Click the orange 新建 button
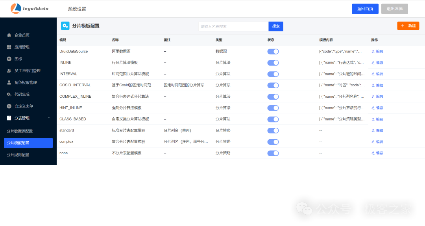Image resolution: width=425 pixels, height=226 pixels. (408, 26)
